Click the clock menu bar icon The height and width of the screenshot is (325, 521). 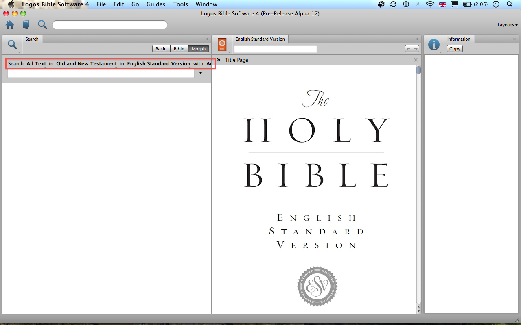[496, 4]
